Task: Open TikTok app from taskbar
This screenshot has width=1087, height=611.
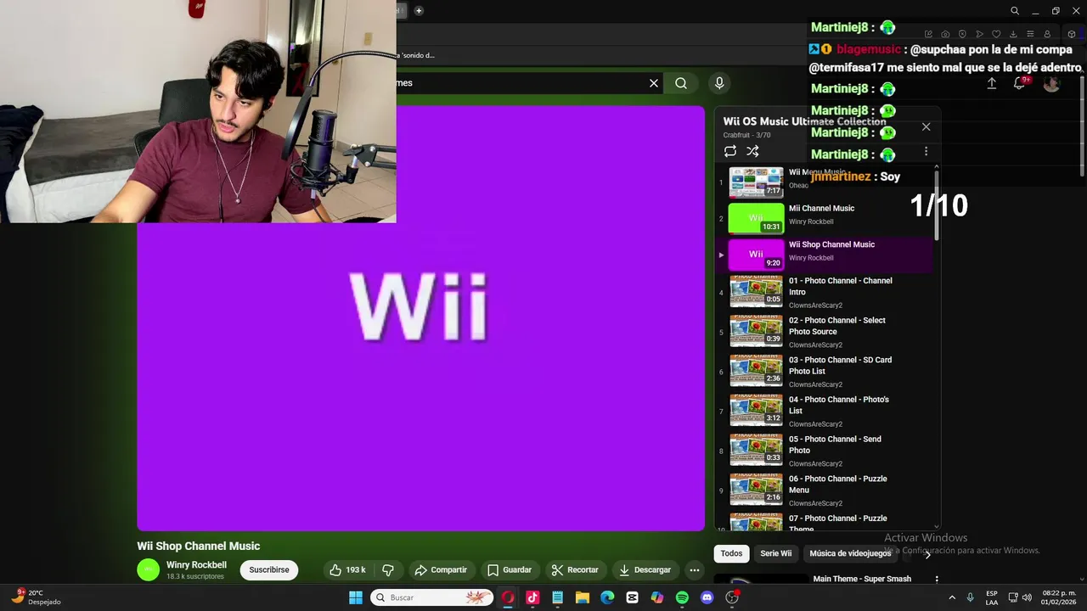Action: point(532,597)
